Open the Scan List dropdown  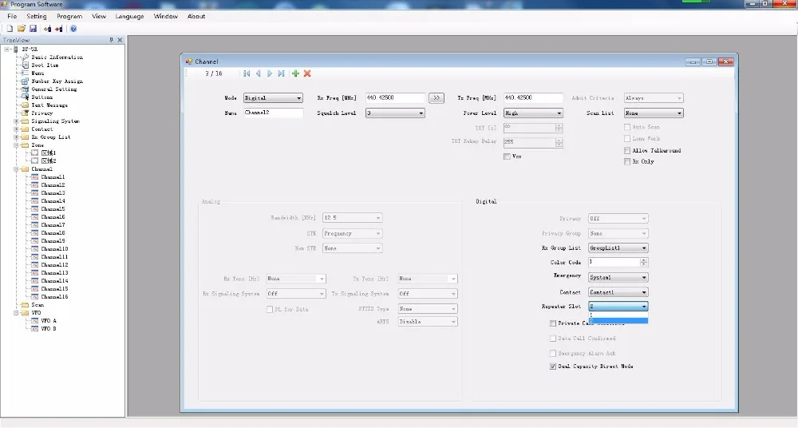click(x=654, y=113)
